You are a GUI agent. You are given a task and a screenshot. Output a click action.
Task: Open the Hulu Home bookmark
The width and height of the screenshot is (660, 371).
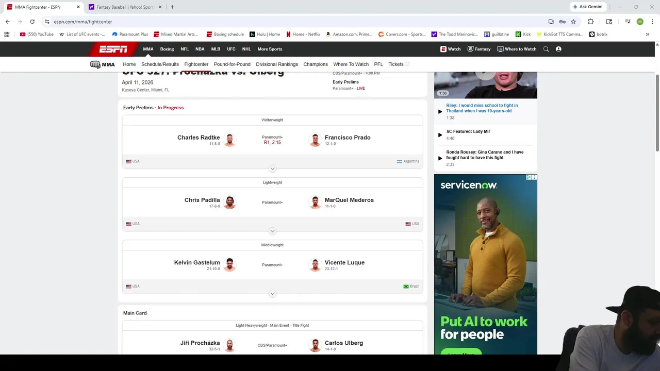coord(265,35)
